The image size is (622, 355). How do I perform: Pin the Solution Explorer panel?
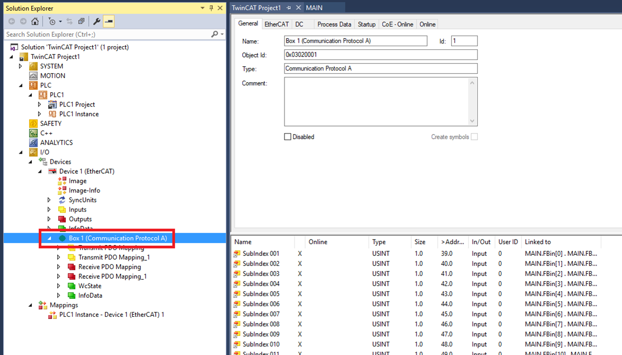click(211, 8)
